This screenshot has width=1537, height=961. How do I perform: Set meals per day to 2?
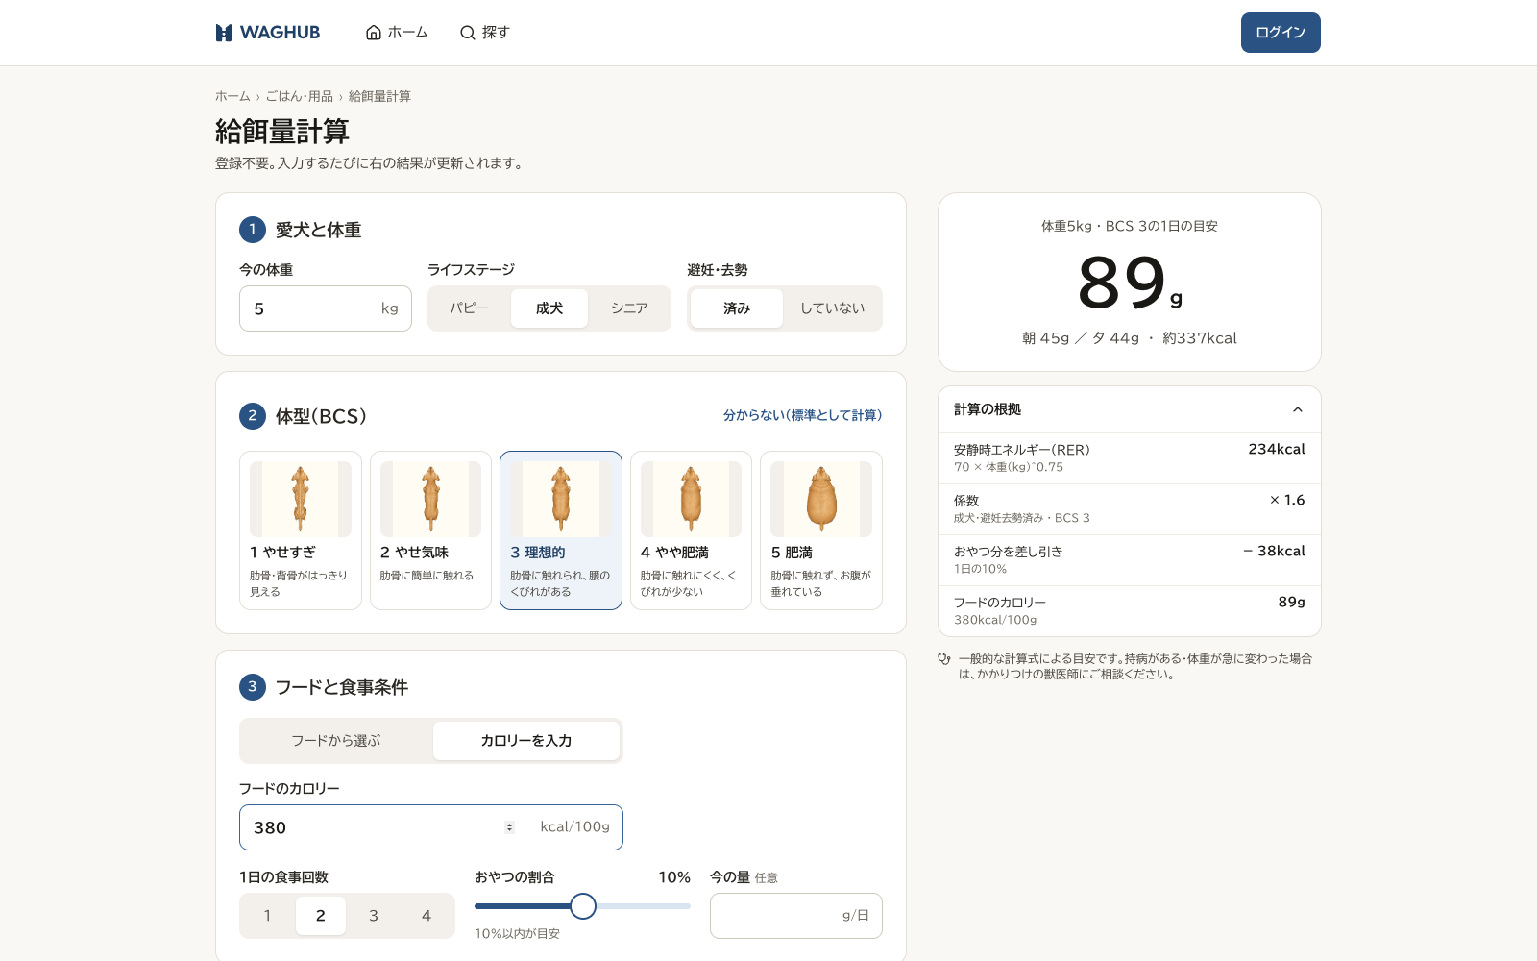click(x=321, y=916)
